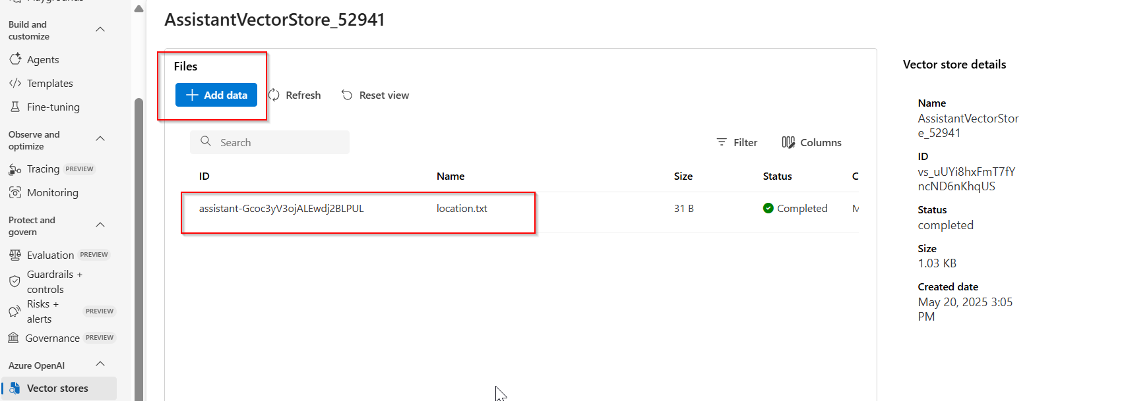Click the Tracing icon in sidebar

[x=15, y=169]
